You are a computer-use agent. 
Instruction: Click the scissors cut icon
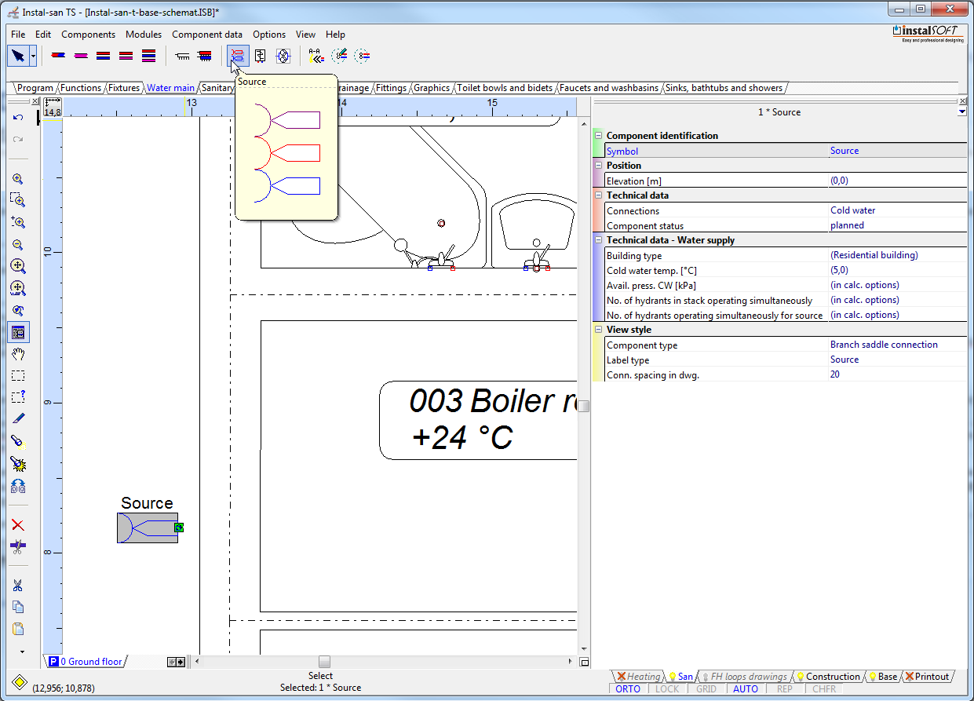[x=18, y=585]
